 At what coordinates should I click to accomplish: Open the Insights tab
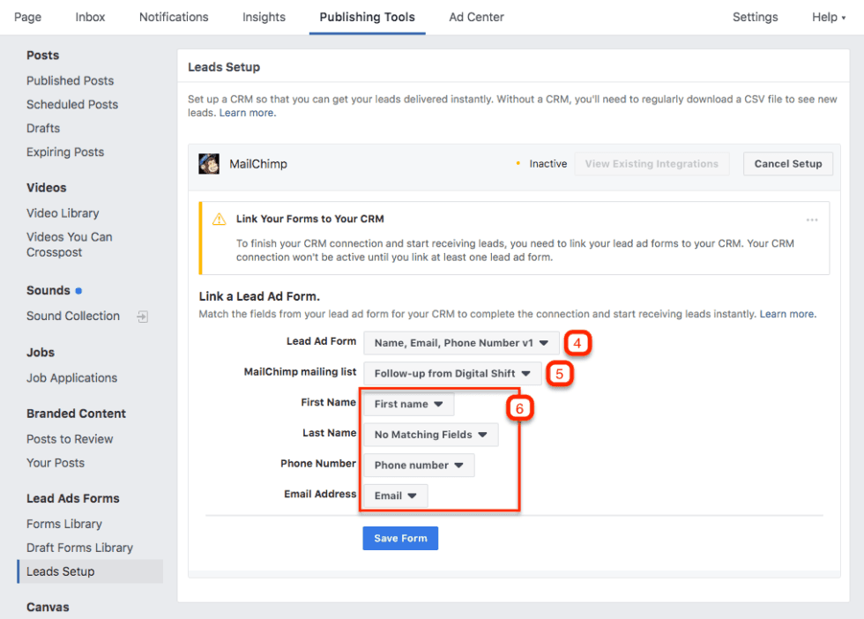coord(264,17)
